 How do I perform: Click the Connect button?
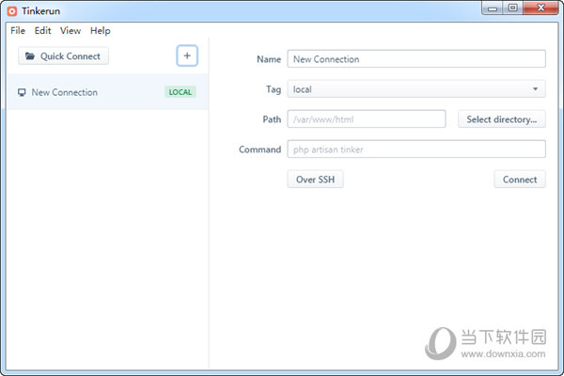(x=520, y=180)
